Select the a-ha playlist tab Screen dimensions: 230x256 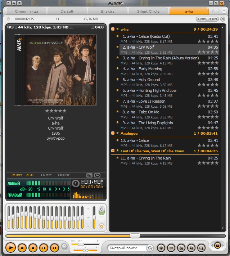(189, 11)
